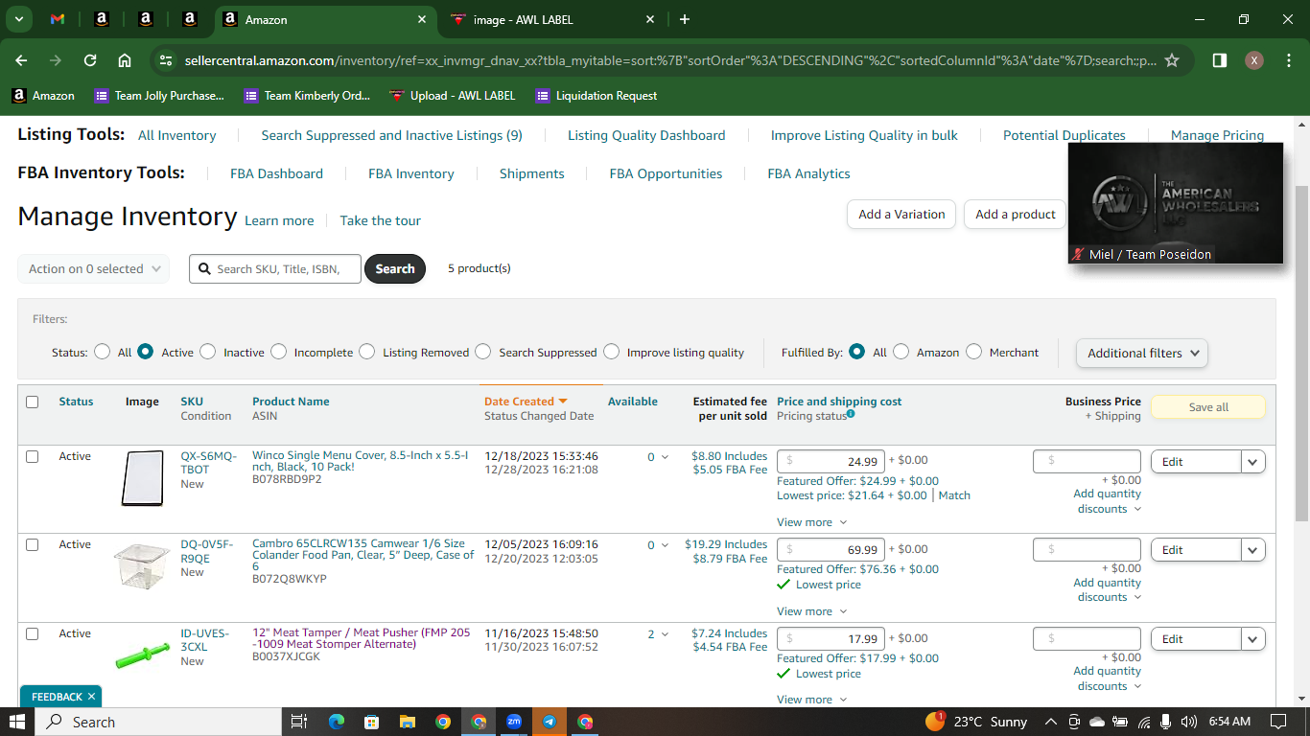Open the FBA Dashboard tool

[276, 173]
